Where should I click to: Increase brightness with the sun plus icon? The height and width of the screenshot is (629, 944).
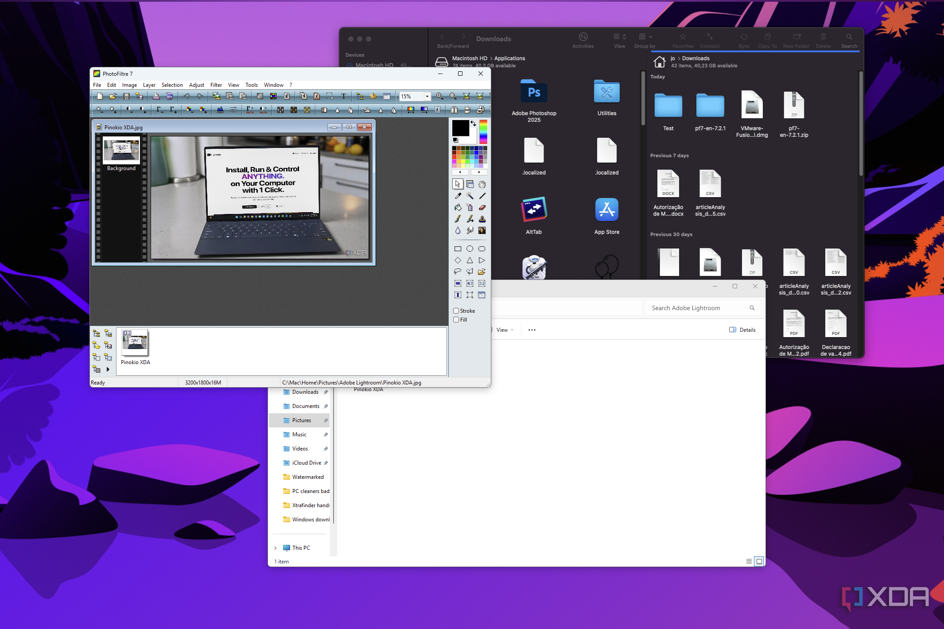coord(113,109)
